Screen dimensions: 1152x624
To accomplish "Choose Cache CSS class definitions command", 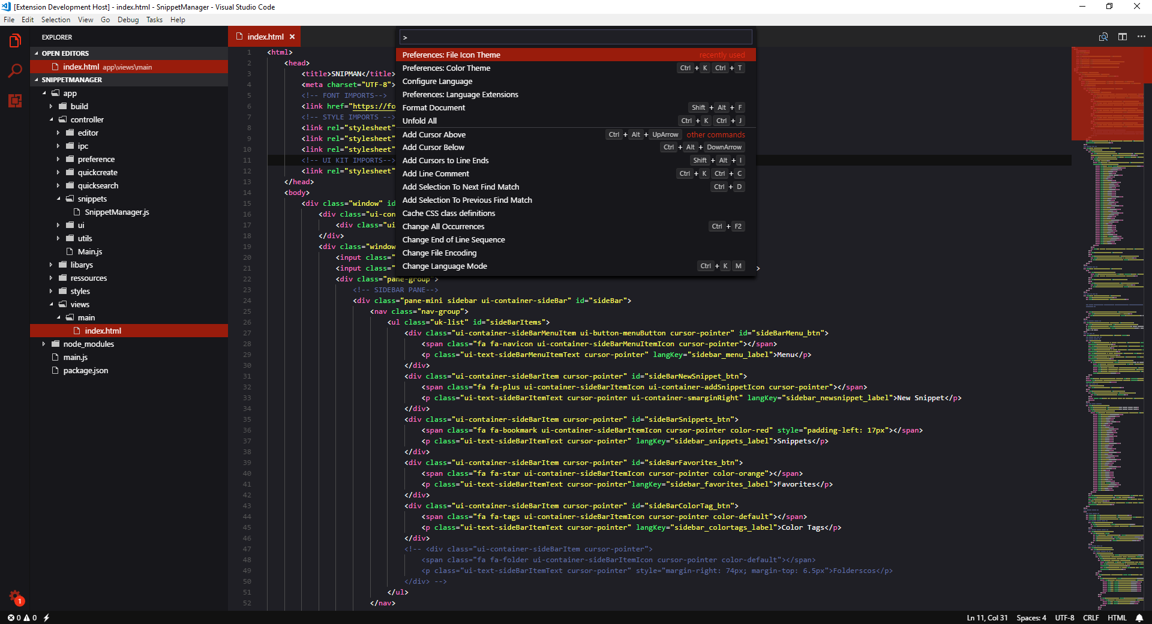I will click(x=576, y=213).
